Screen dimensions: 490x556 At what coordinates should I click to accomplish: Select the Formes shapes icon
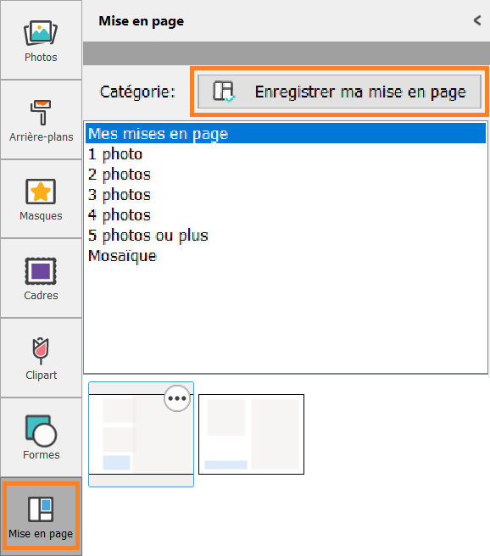point(41,431)
